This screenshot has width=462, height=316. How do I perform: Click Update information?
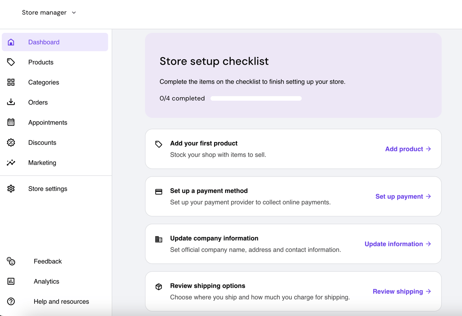click(x=397, y=244)
